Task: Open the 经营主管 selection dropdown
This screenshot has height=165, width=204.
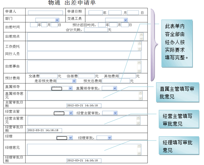Action: (63, 113)
